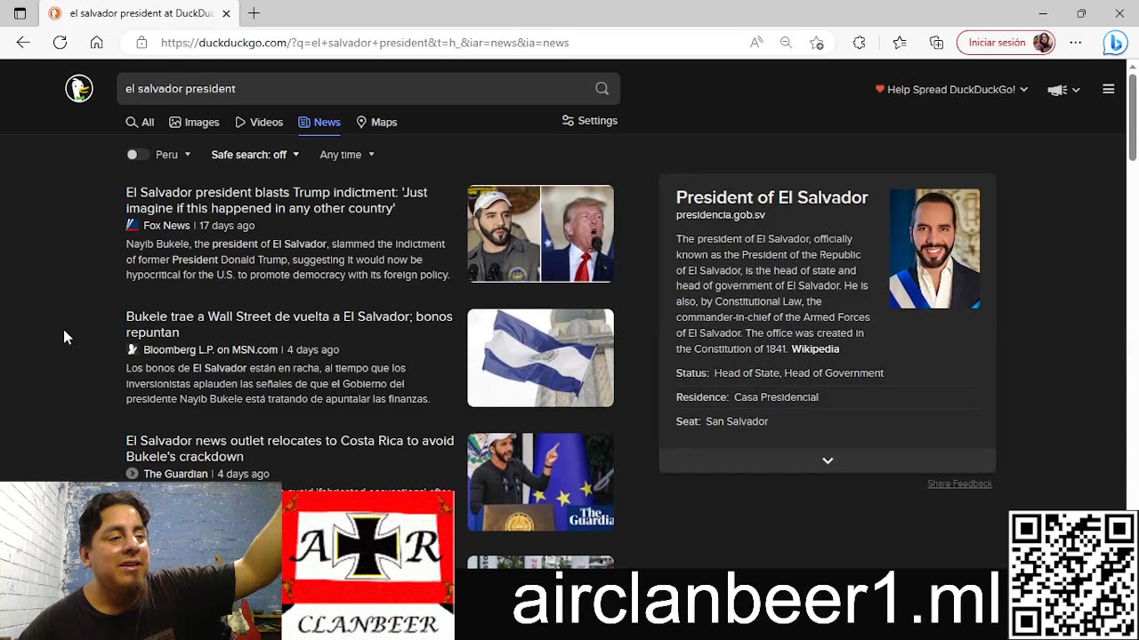
Task: Click the zoom out magnifier icon in address bar
Action: [786, 42]
